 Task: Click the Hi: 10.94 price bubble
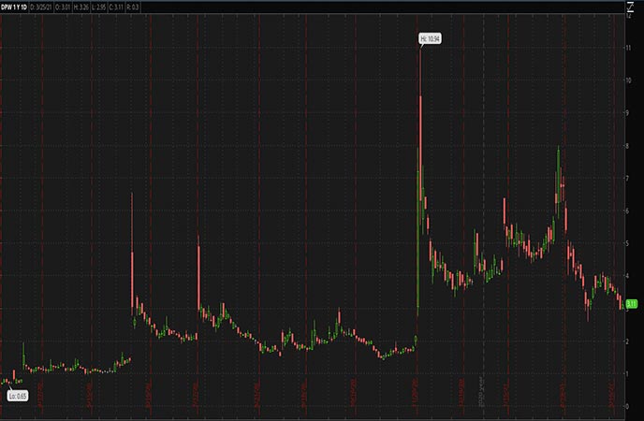tap(430, 38)
